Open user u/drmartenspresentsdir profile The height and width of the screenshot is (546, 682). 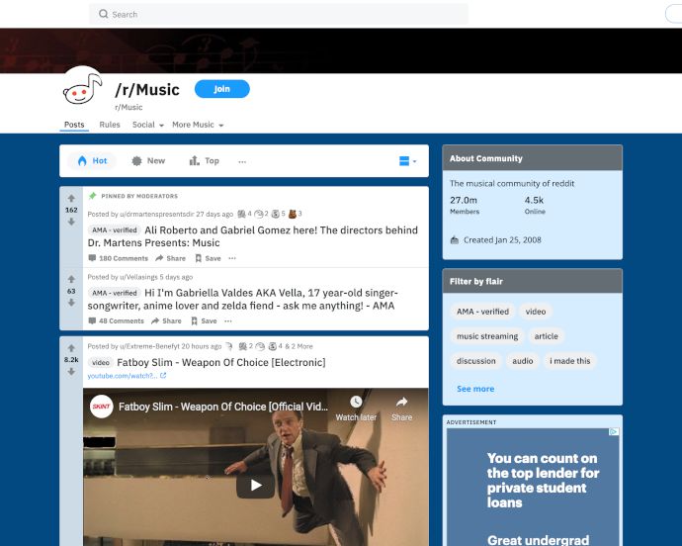point(157,214)
